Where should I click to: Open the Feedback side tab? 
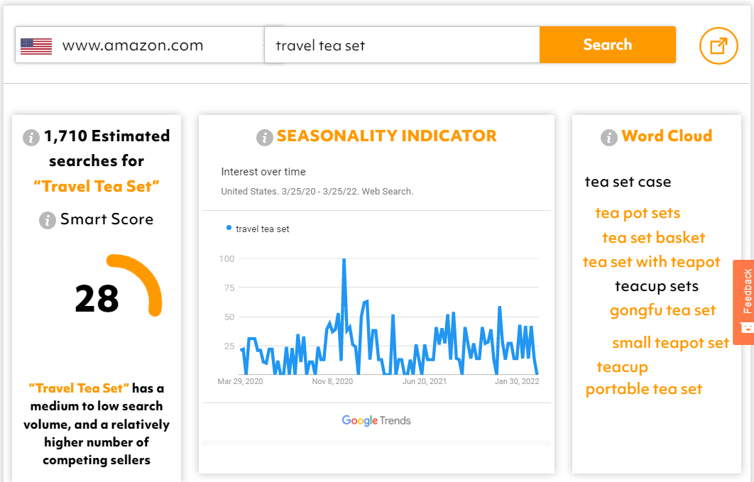point(744,302)
